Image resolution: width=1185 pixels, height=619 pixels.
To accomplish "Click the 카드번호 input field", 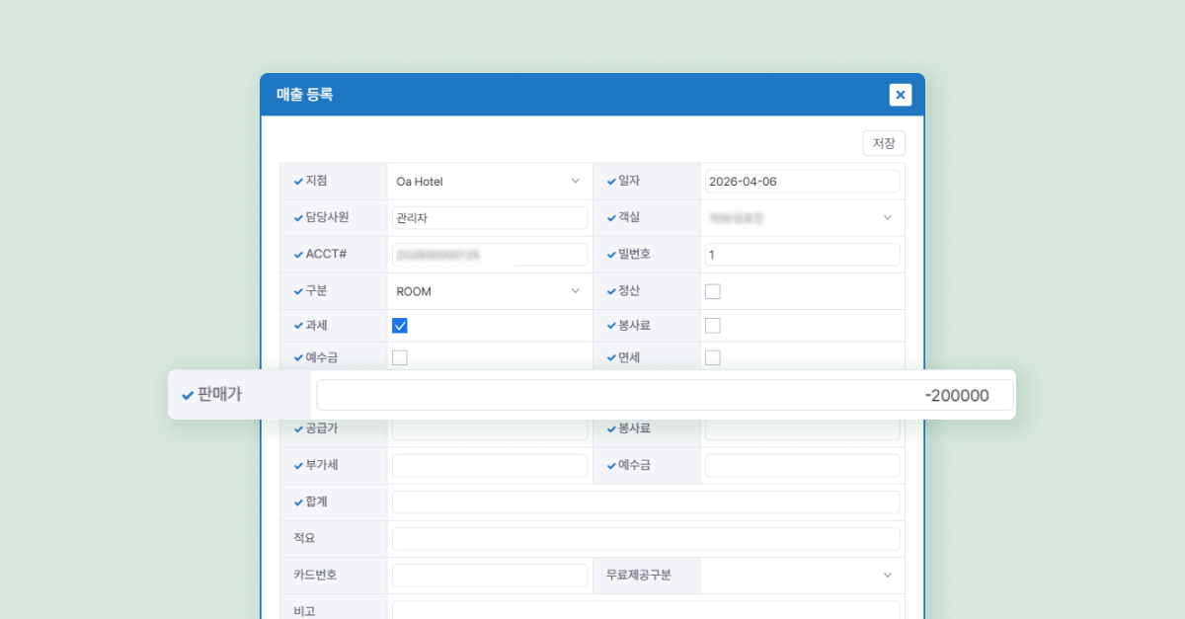I will (x=490, y=575).
